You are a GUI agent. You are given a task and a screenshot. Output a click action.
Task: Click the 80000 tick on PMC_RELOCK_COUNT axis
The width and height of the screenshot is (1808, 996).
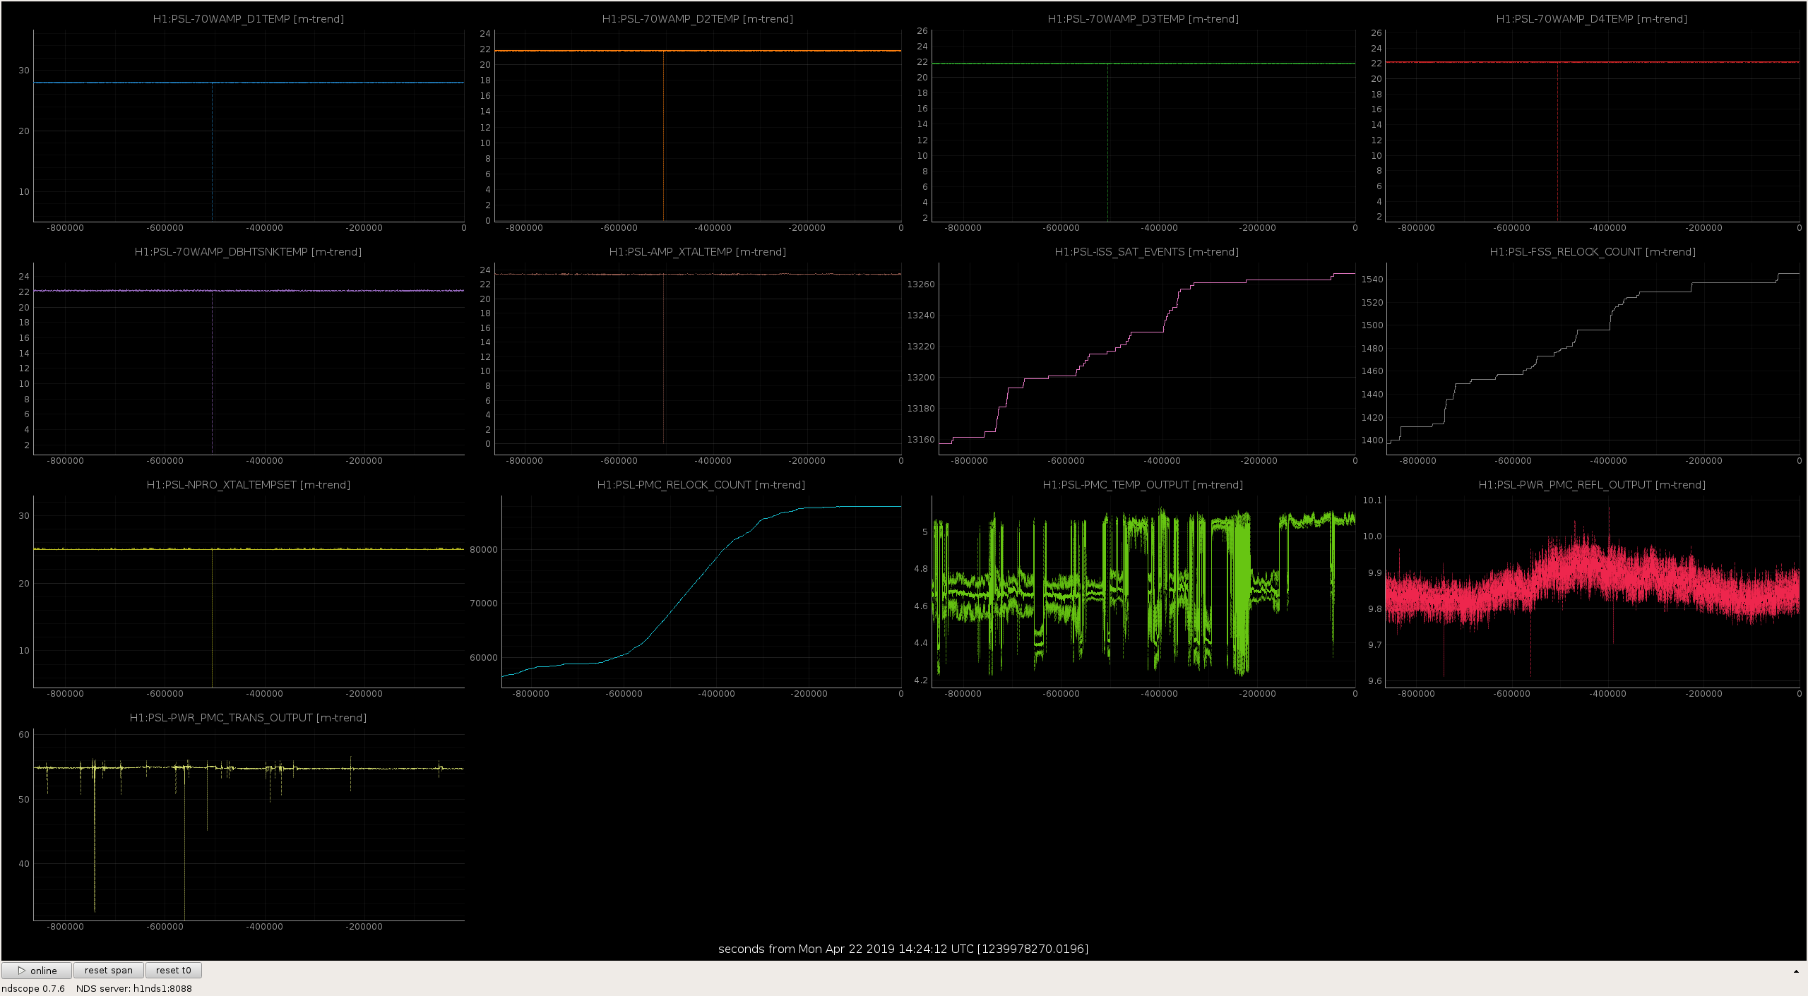484,550
